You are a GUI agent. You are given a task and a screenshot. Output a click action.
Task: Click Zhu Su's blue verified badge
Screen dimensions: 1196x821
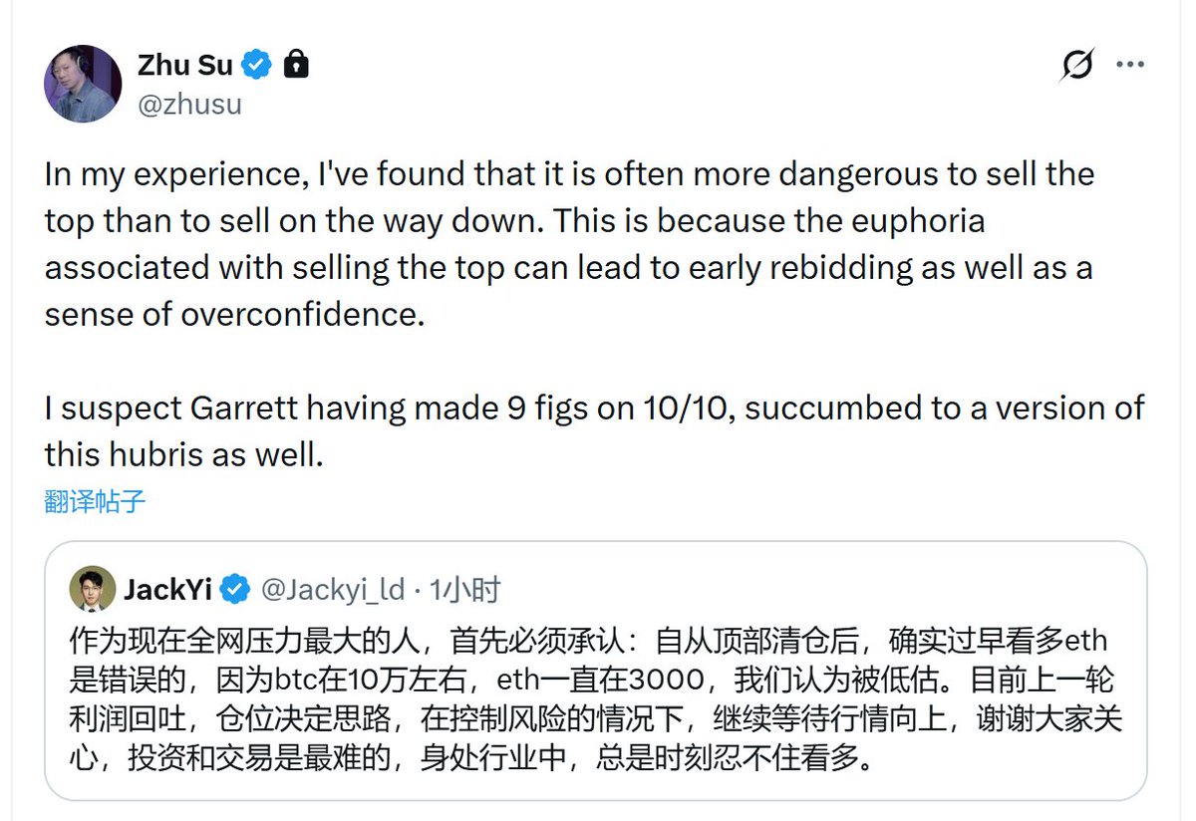pos(258,66)
